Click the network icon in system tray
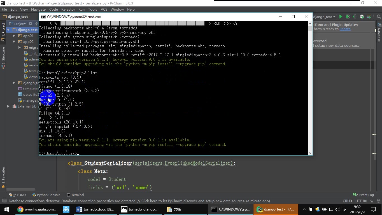This screenshot has height=215, width=382. 331,209
